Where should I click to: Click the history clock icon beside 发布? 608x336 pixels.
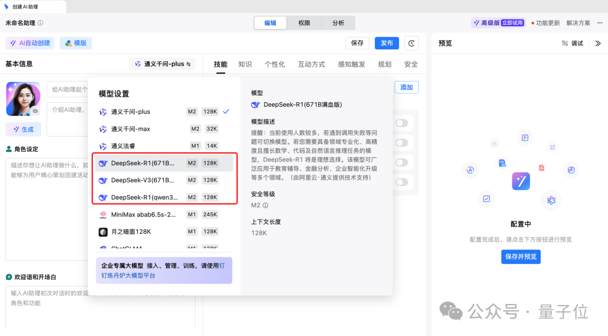click(413, 43)
